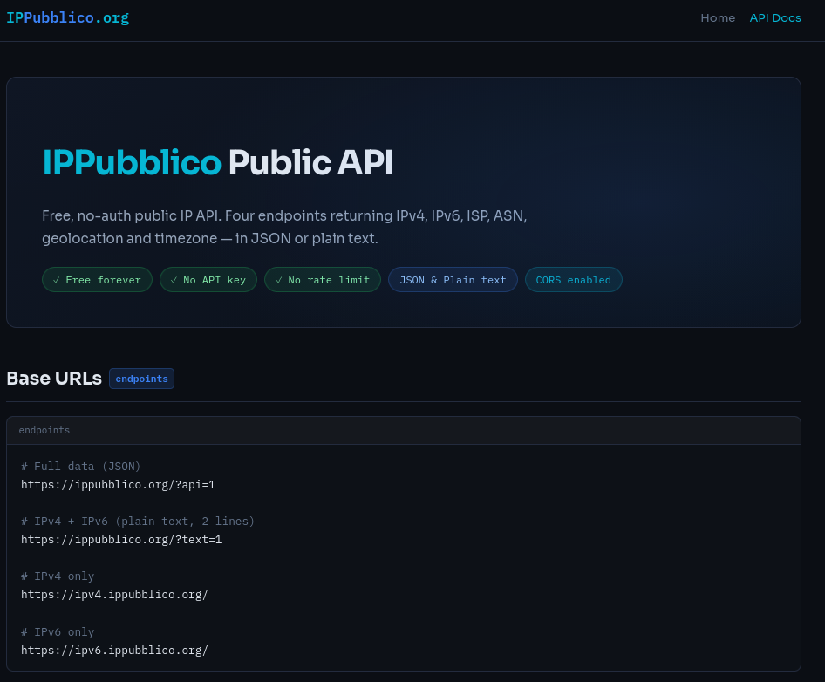Click the No rate limit badge

[x=323, y=280]
